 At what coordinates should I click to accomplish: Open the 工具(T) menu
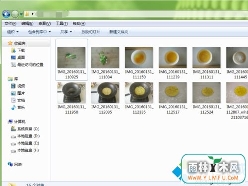pyautogui.click(x=62, y=24)
